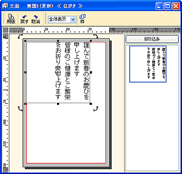This screenshot has width=182, height=174.
Task: Click the top-left rotation arrow handle
Action: (20, 36)
